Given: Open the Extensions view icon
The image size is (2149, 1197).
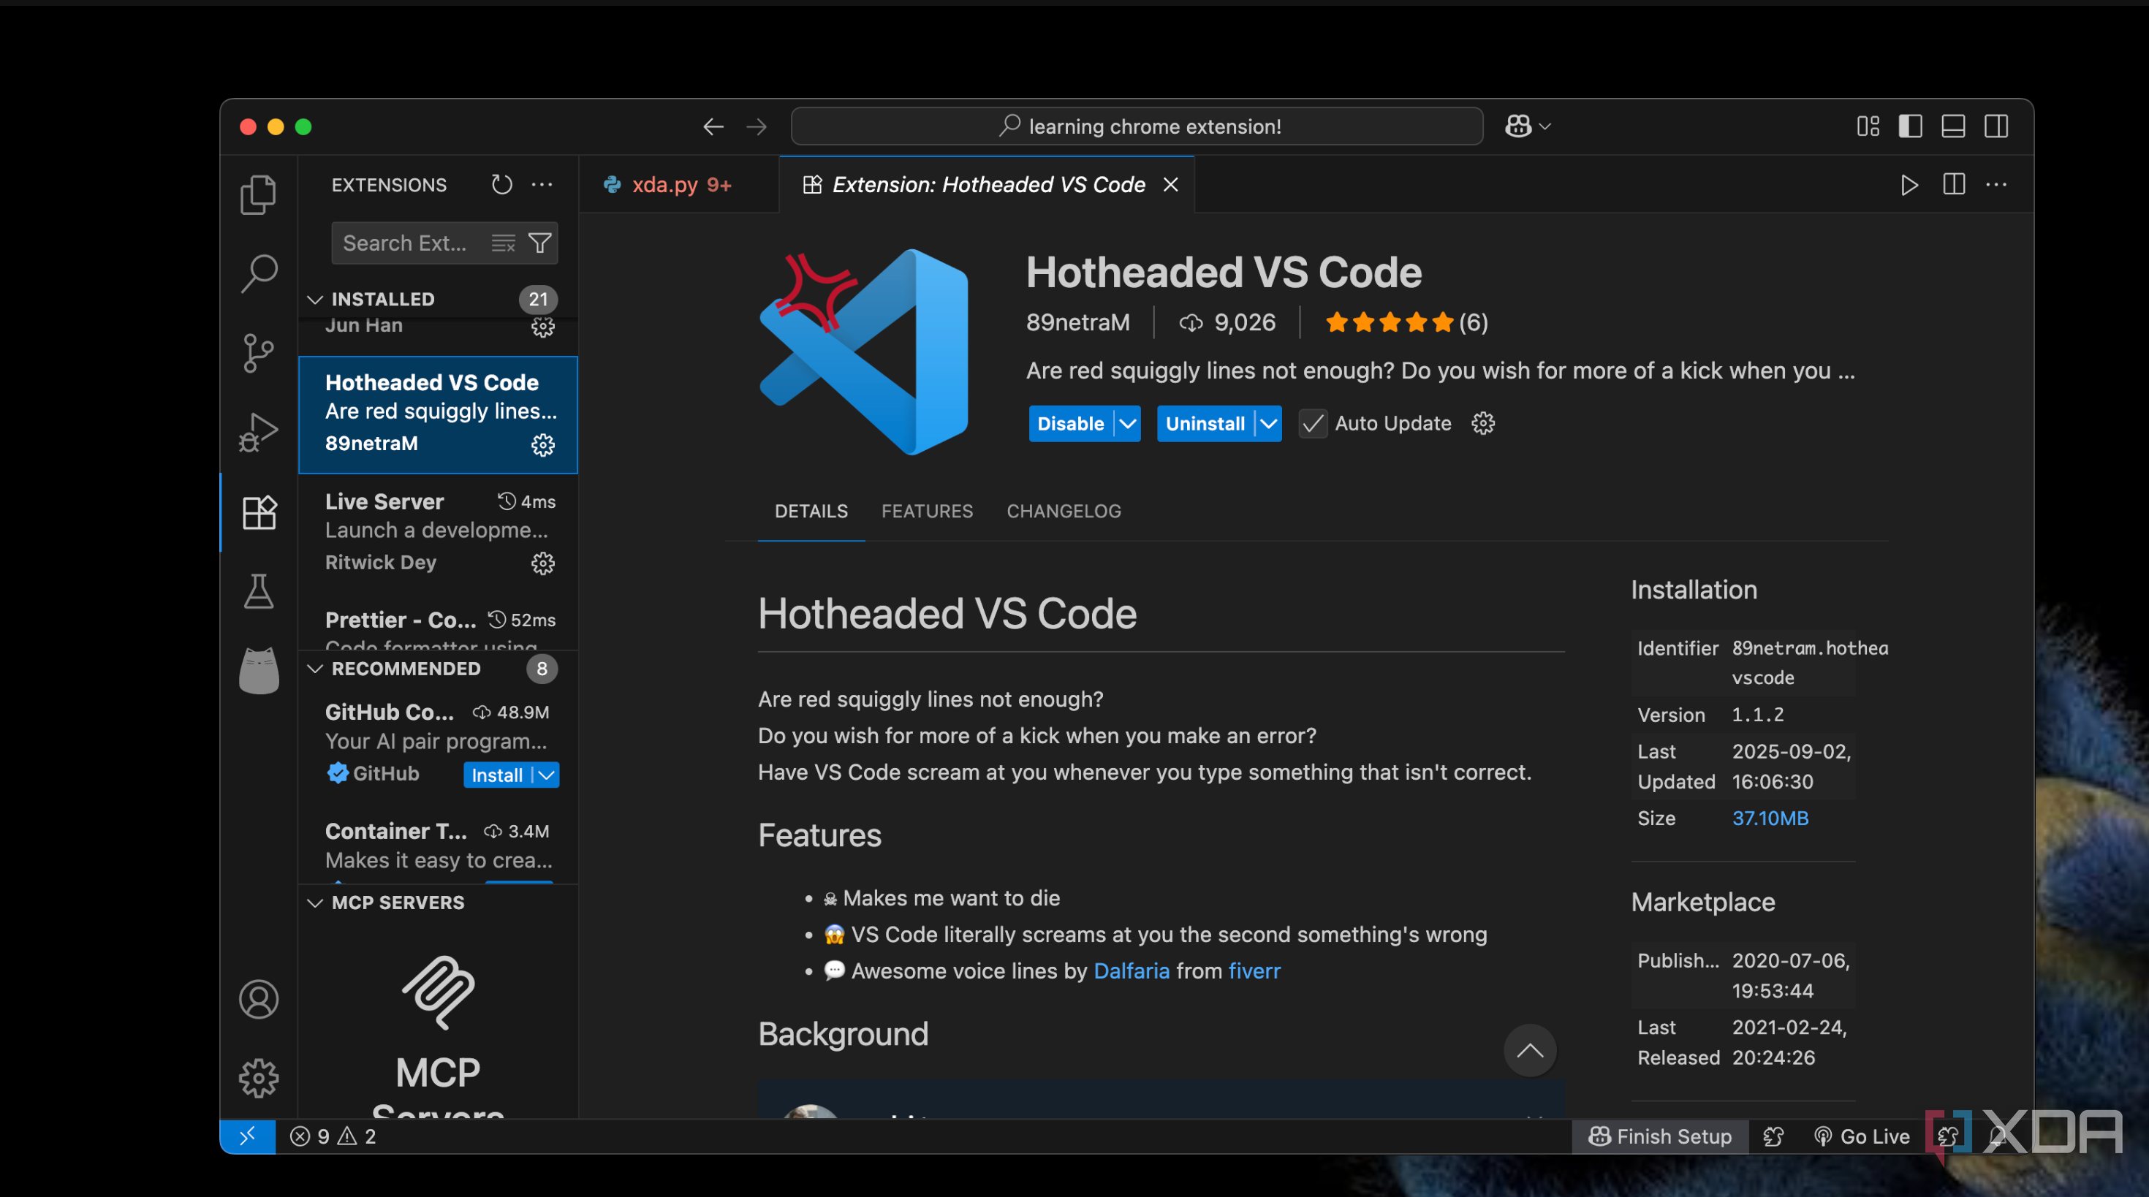Looking at the screenshot, I should click(259, 512).
